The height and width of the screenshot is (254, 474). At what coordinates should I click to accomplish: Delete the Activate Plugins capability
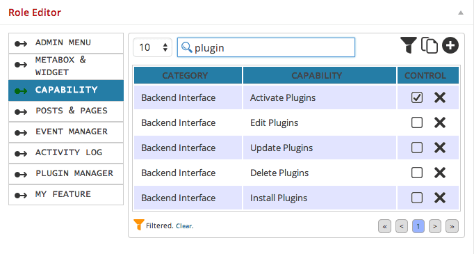(x=440, y=97)
